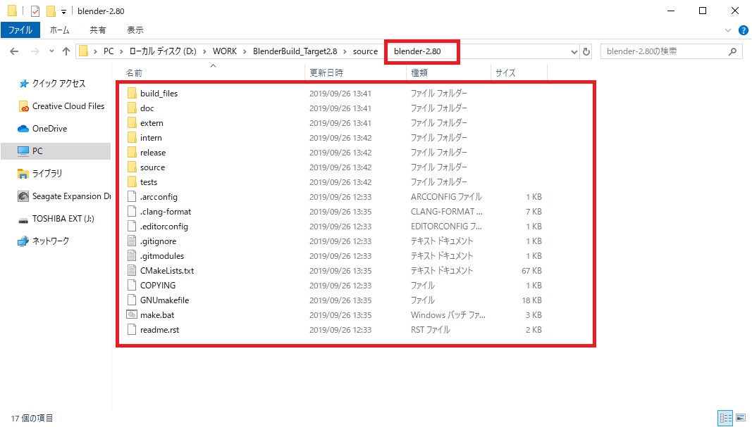Click the make.bat batch file icon

[x=132, y=315]
